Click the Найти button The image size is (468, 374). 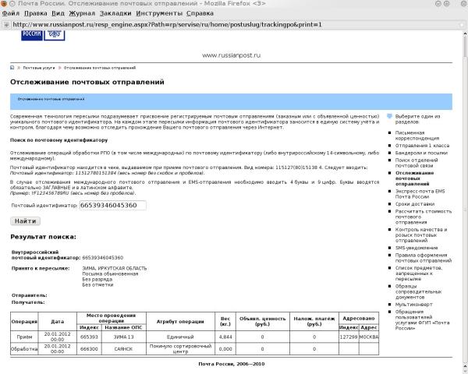tap(26, 221)
